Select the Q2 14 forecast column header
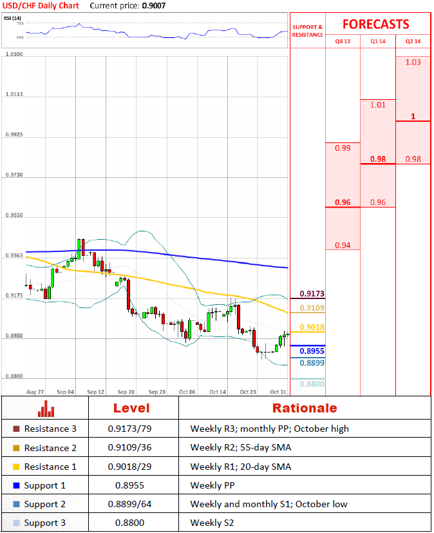The height and width of the screenshot is (533, 434). (413, 41)
